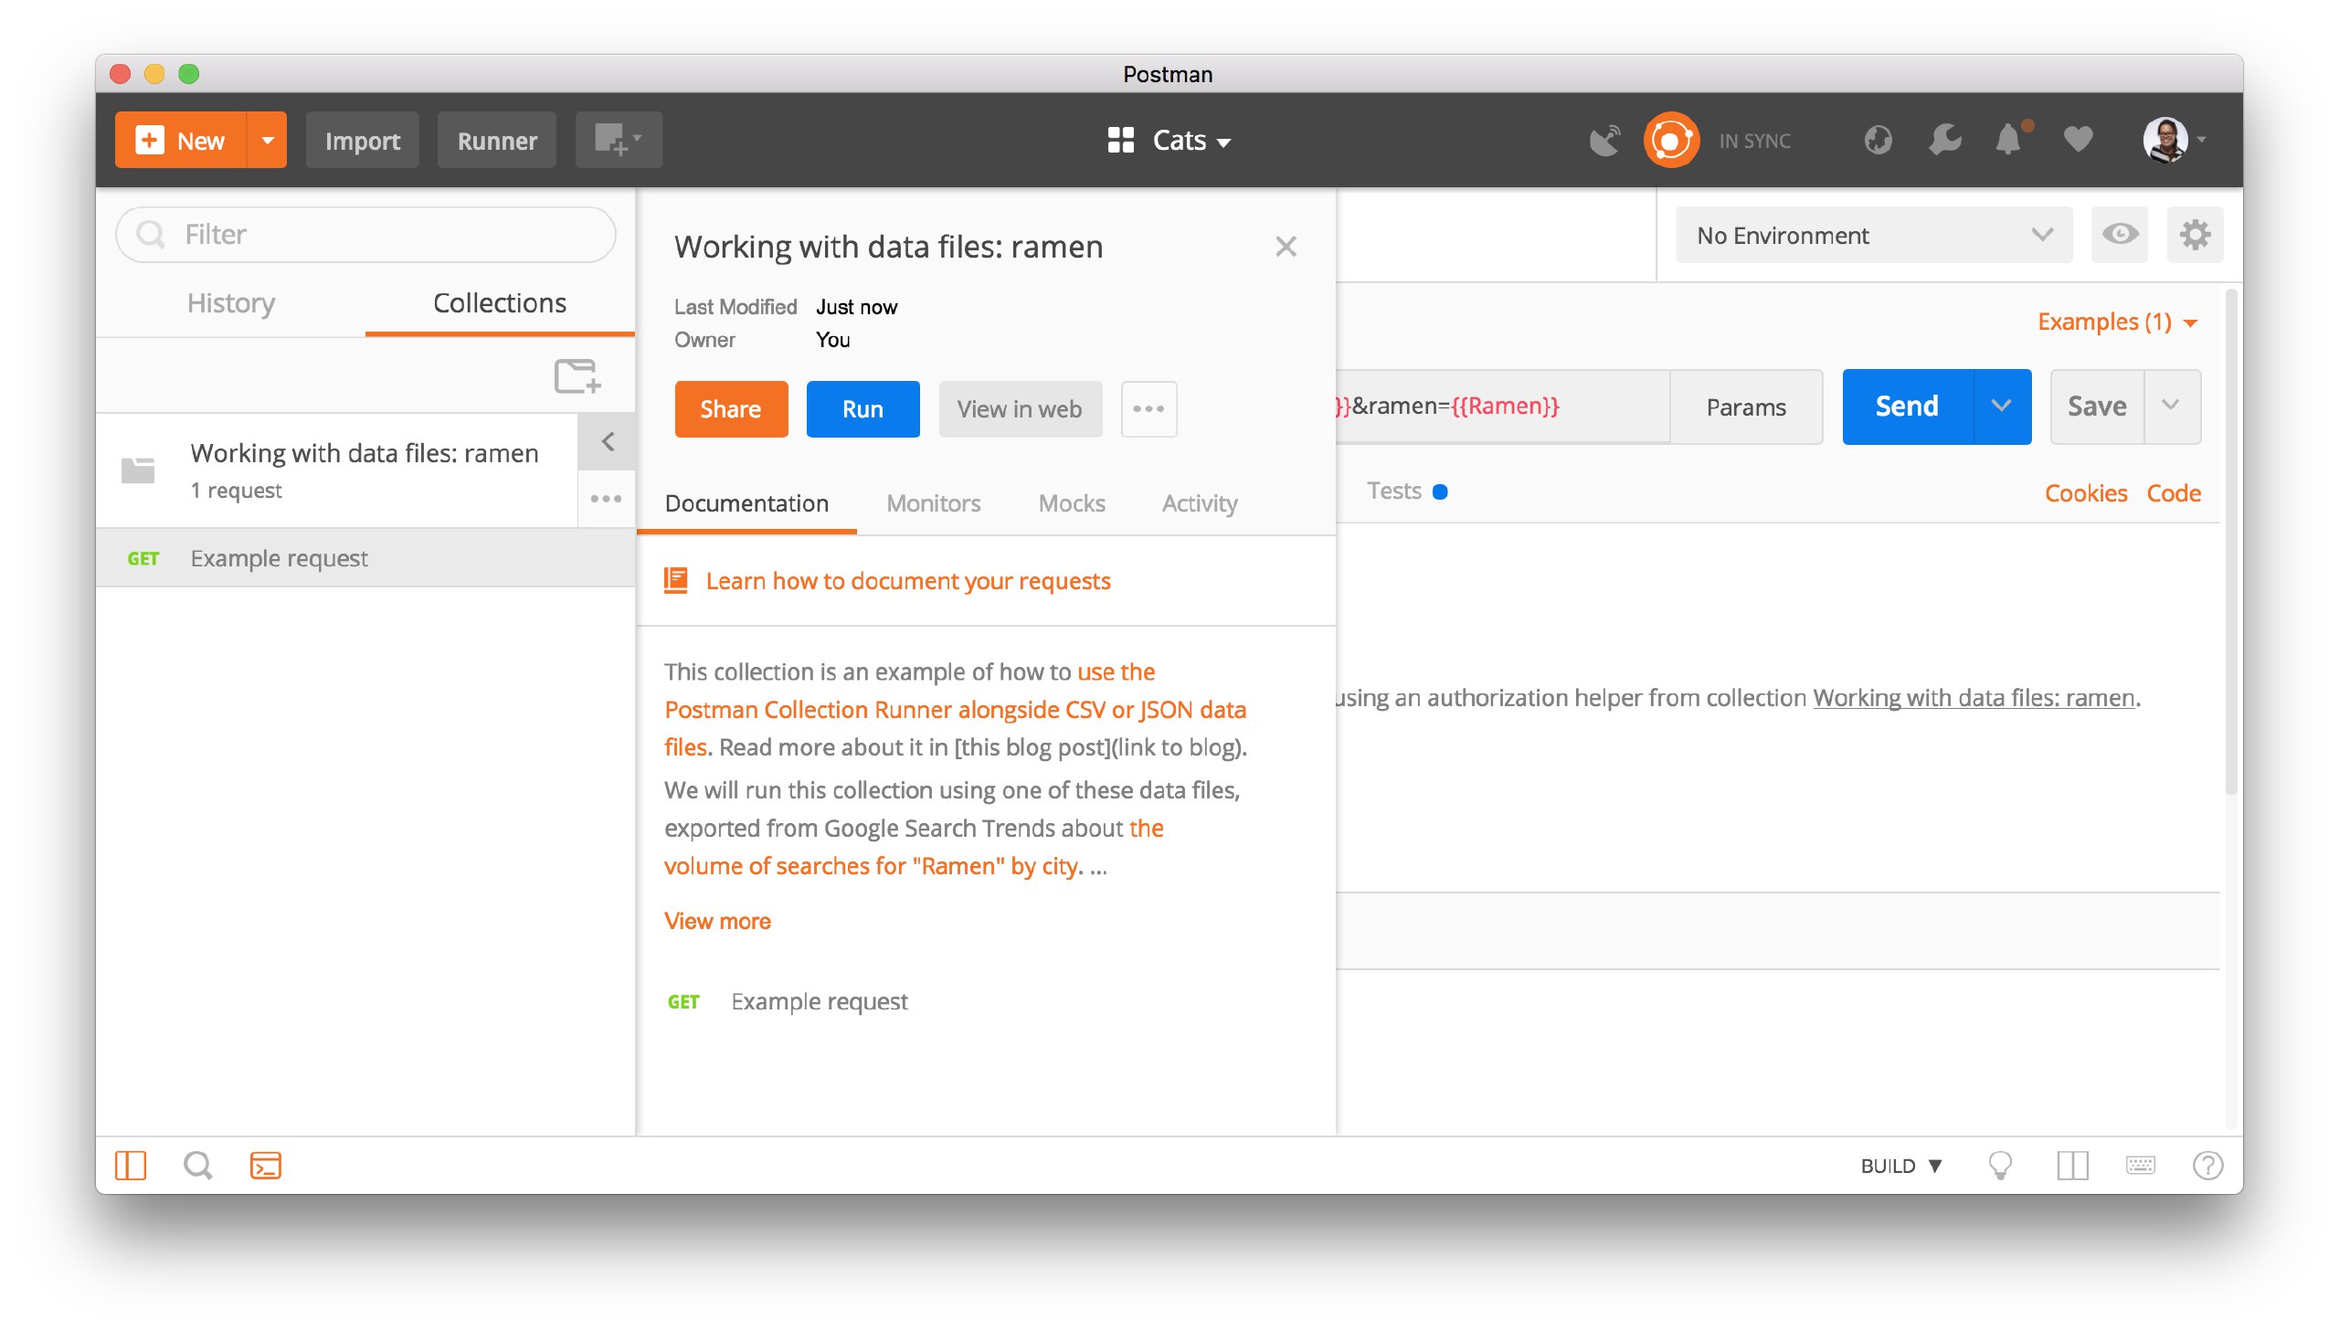The height and width of the screenshot is (1331, 2339).
Task: Open the help question mark icon
Action: 2207,1166
